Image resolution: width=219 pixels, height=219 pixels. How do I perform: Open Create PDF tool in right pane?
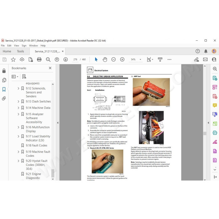215,96
